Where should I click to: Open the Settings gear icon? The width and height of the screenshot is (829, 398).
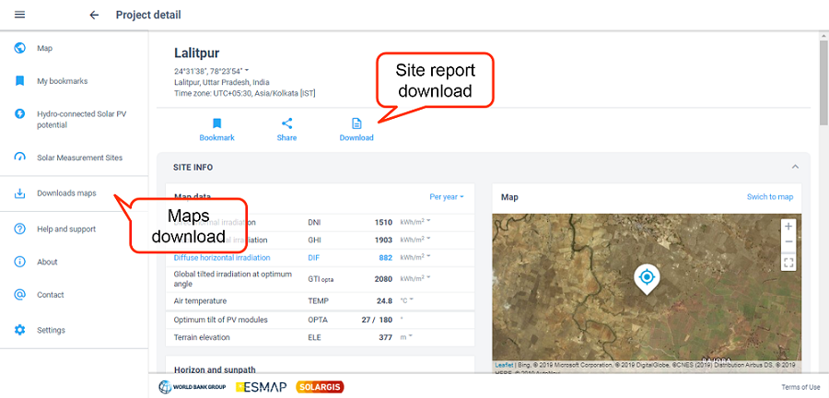pyautogui.click(x=20, y=330)
